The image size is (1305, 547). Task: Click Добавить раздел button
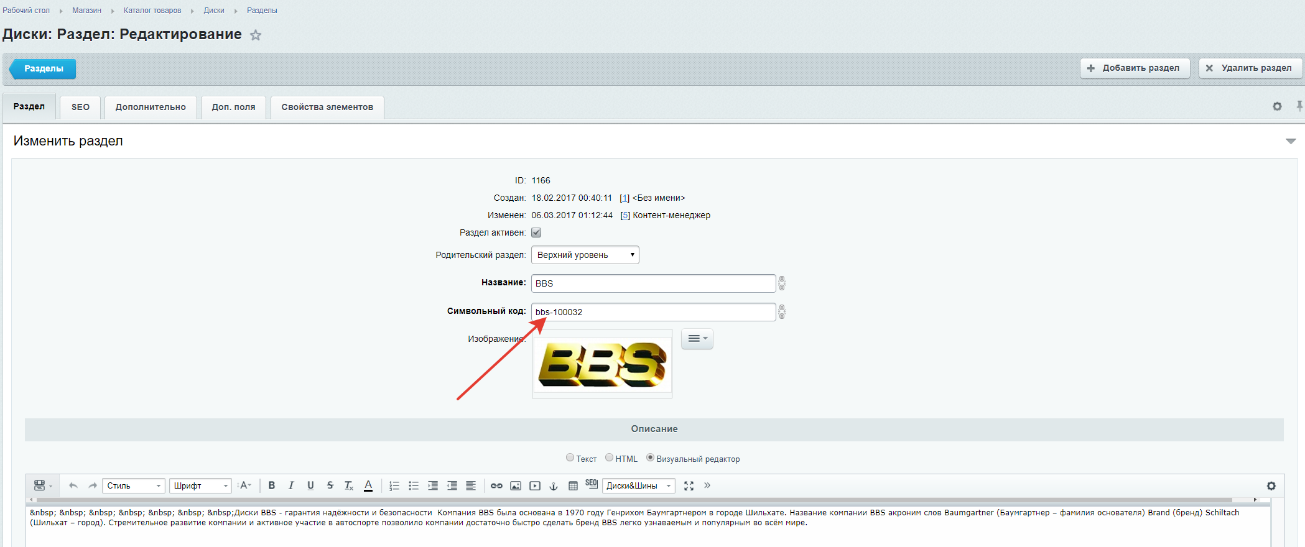1135,68
